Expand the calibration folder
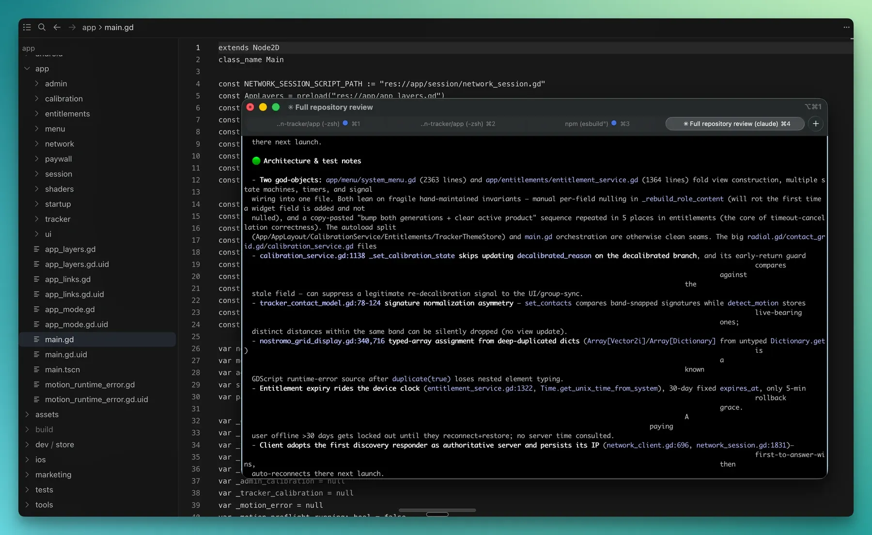The width and height of the screenshot is (872, 535). [37, 98]
